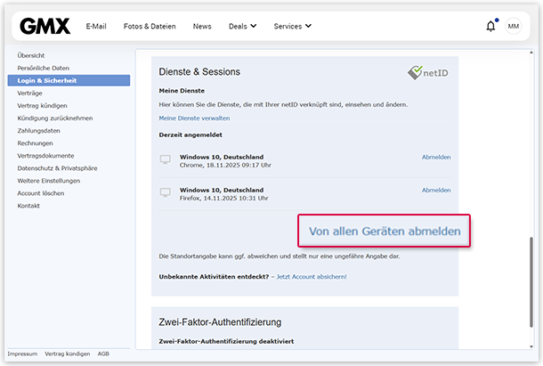This screenshot has height=366, width=543.
Task: Open the MM account avatar
Action: pos(514,27)
